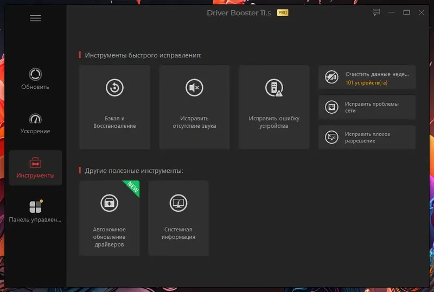Open the hamburger menu icon

tap(35, 18)
